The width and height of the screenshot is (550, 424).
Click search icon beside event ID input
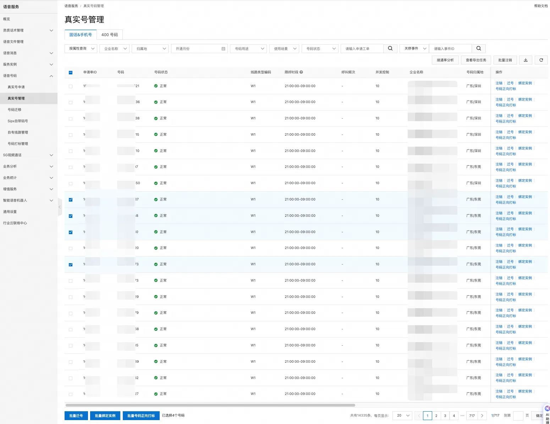(478, 49)
